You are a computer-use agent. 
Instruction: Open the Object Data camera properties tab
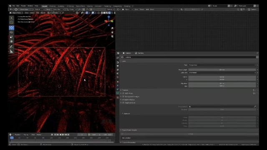click(118, 93)
